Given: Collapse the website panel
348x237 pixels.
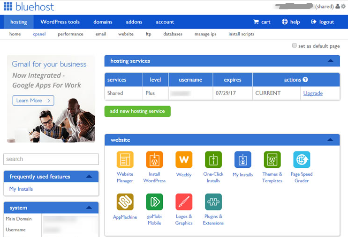Looking at the screenshot, I should (x=330, y=140).
